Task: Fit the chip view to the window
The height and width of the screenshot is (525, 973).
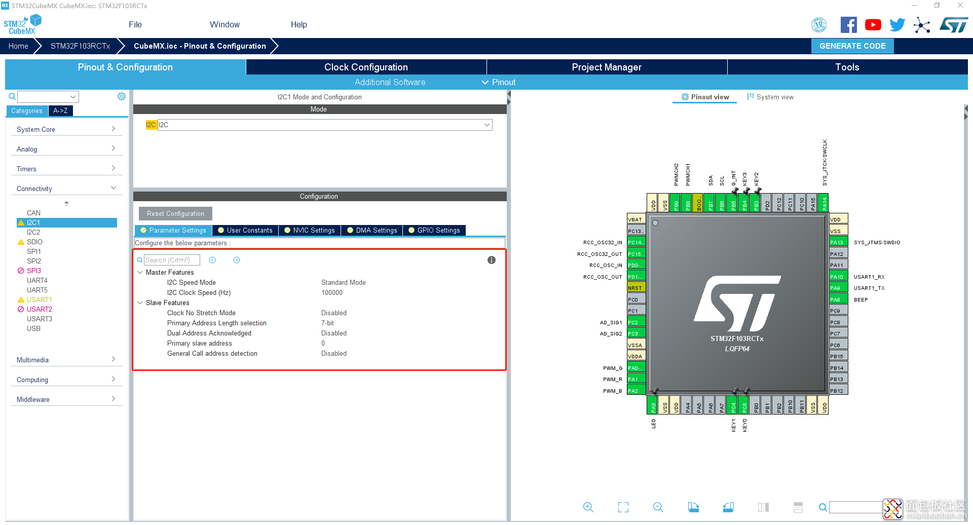Action: pos(623,507)
